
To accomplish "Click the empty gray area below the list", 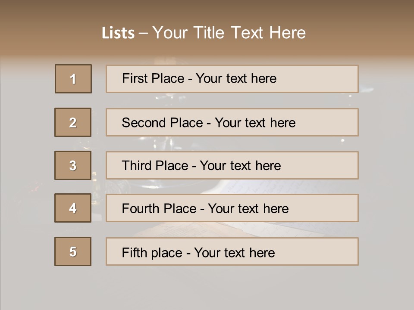I will (x=207, y=288).
